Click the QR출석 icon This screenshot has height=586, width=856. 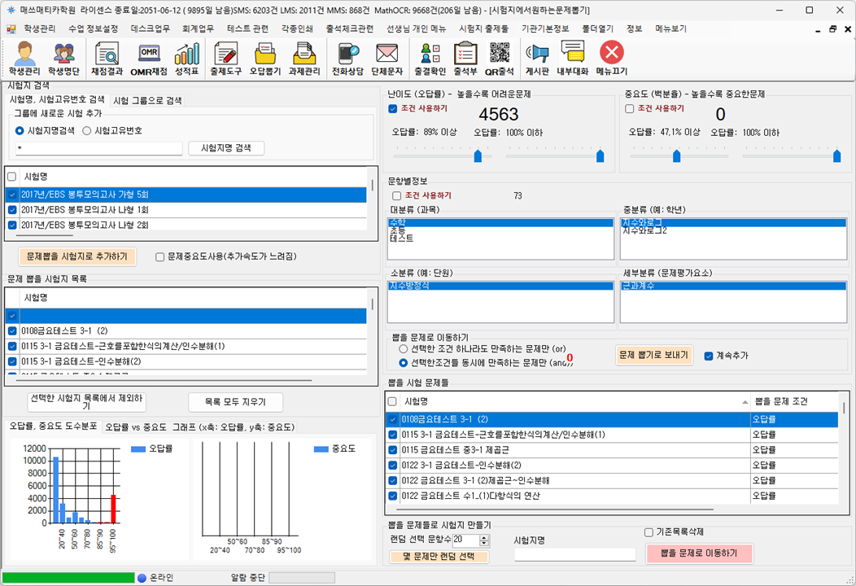point(500,59)
